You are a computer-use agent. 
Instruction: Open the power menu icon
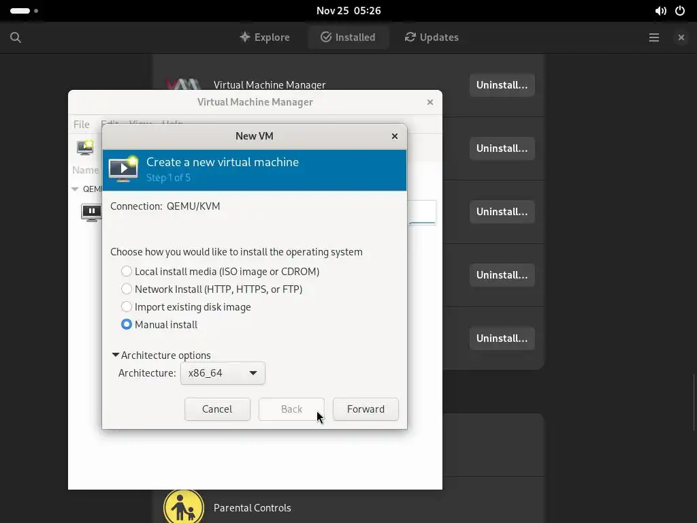pyautogui.click(x=680, y=11)
